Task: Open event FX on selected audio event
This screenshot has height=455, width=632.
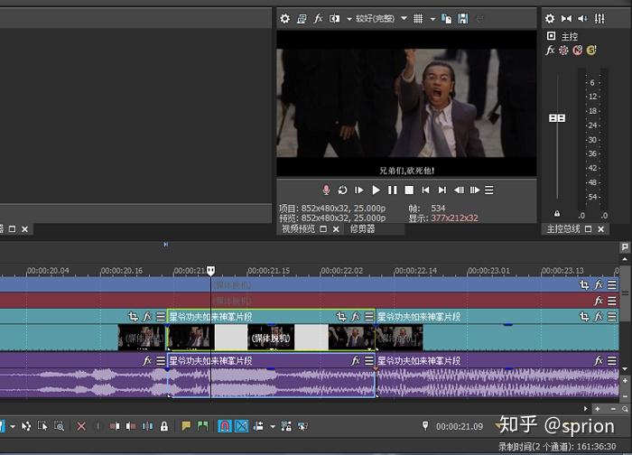Action: click(x=356, y=360)
